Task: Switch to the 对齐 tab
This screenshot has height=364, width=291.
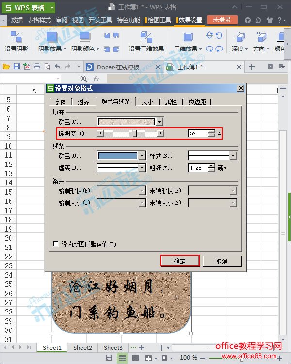Action: pyautogui.click(x=83, y=102)
